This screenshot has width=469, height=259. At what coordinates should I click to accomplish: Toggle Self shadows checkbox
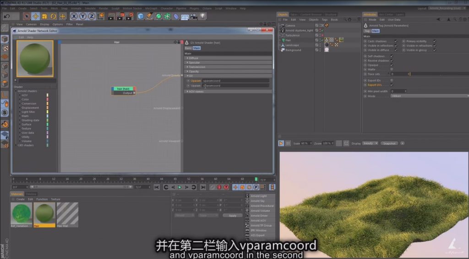coord(392,56)
